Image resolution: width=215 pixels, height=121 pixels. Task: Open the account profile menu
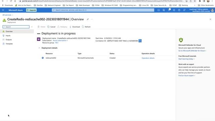tap(202, 10)
